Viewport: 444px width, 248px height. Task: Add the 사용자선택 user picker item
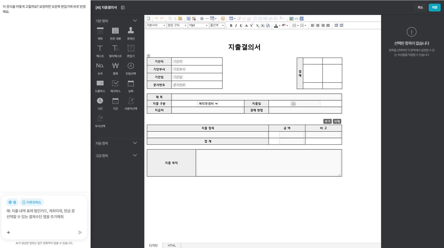pyautogui.click(x=131, y=104)
